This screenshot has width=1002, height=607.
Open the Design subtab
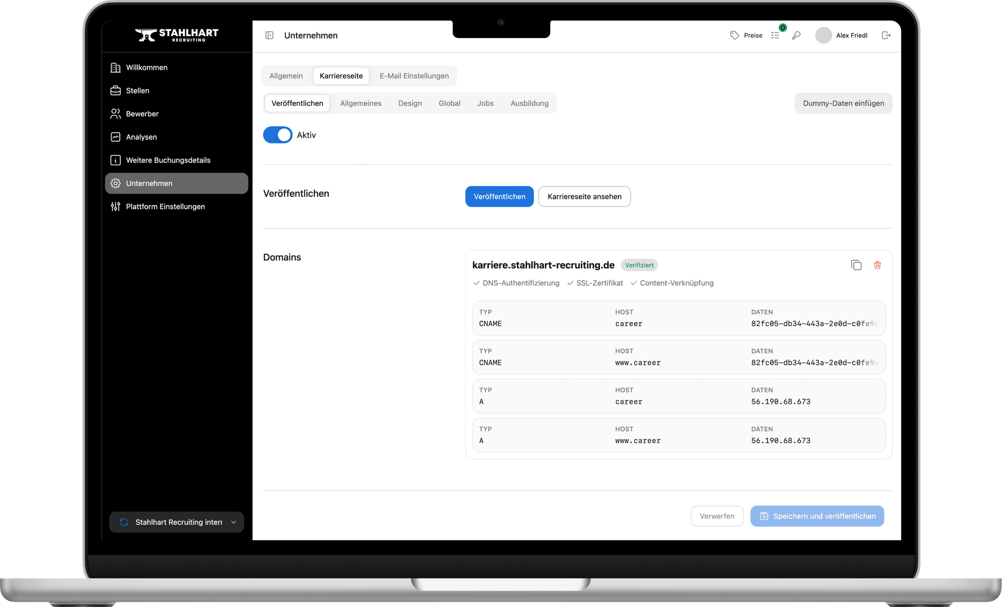410,103
